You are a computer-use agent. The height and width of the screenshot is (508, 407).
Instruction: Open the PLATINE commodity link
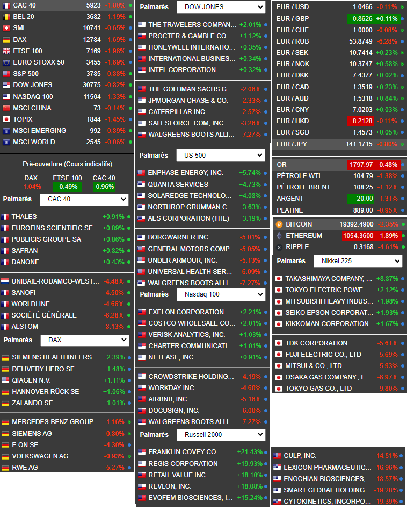[x=290, y=210]
